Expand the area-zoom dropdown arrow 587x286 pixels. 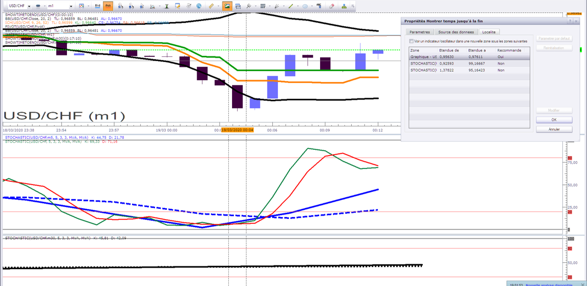coord(160,6)
